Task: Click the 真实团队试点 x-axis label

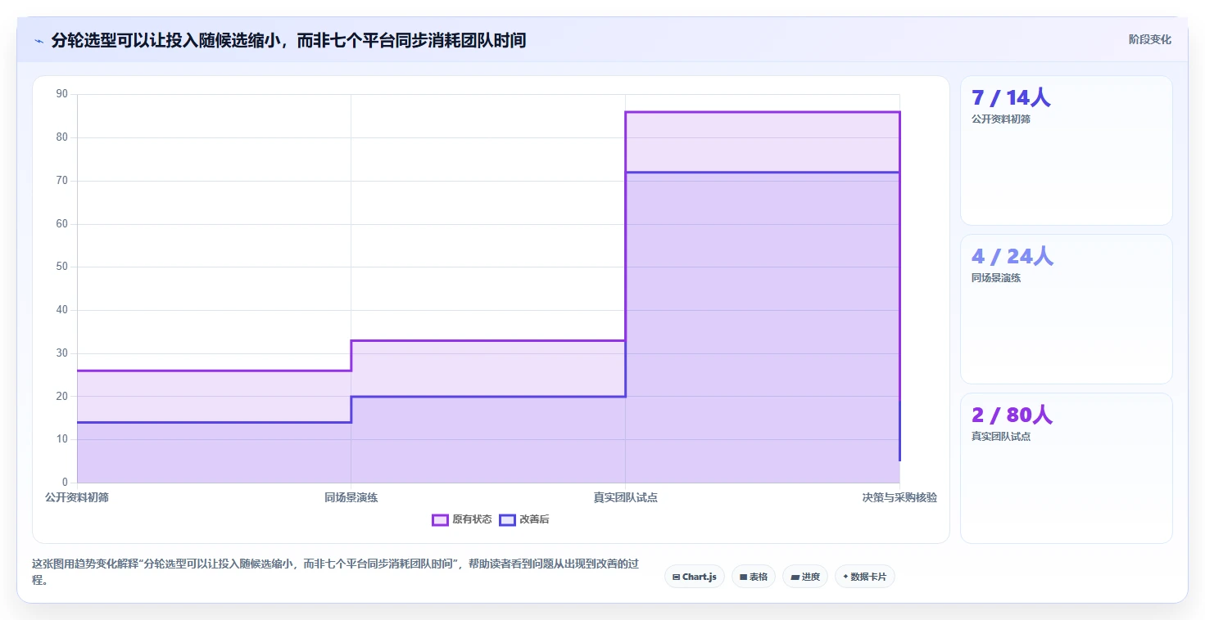Action: click(x=625, y=497)
